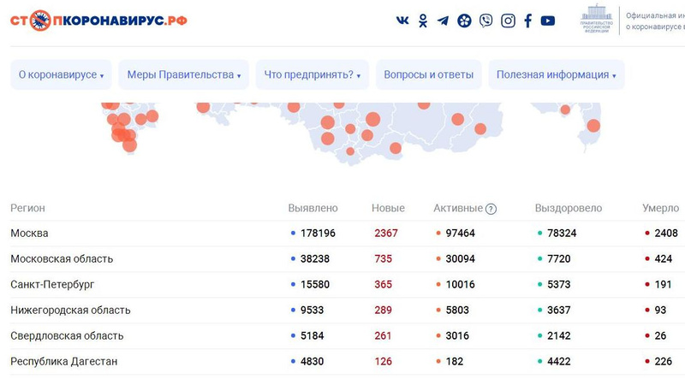Expand the О коронавирусе dropdown menu

point(61,75)
